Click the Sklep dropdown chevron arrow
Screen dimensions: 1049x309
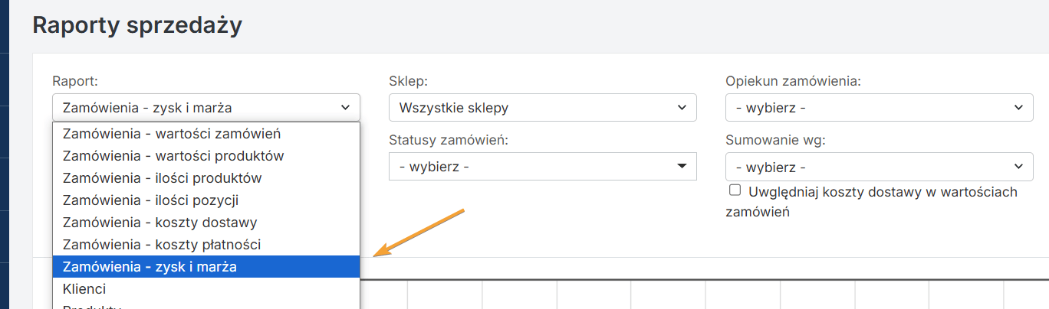coord(681,108)
